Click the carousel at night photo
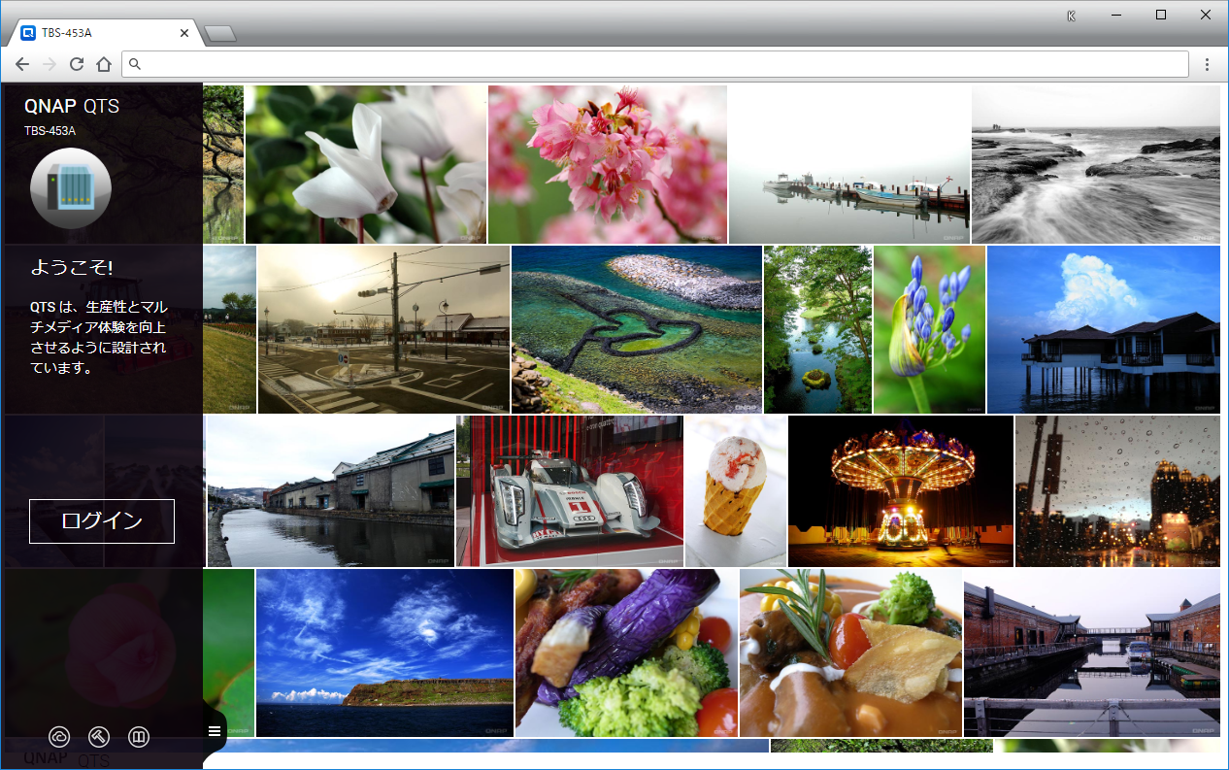The image size is (1229, 770). pos(900,491)
